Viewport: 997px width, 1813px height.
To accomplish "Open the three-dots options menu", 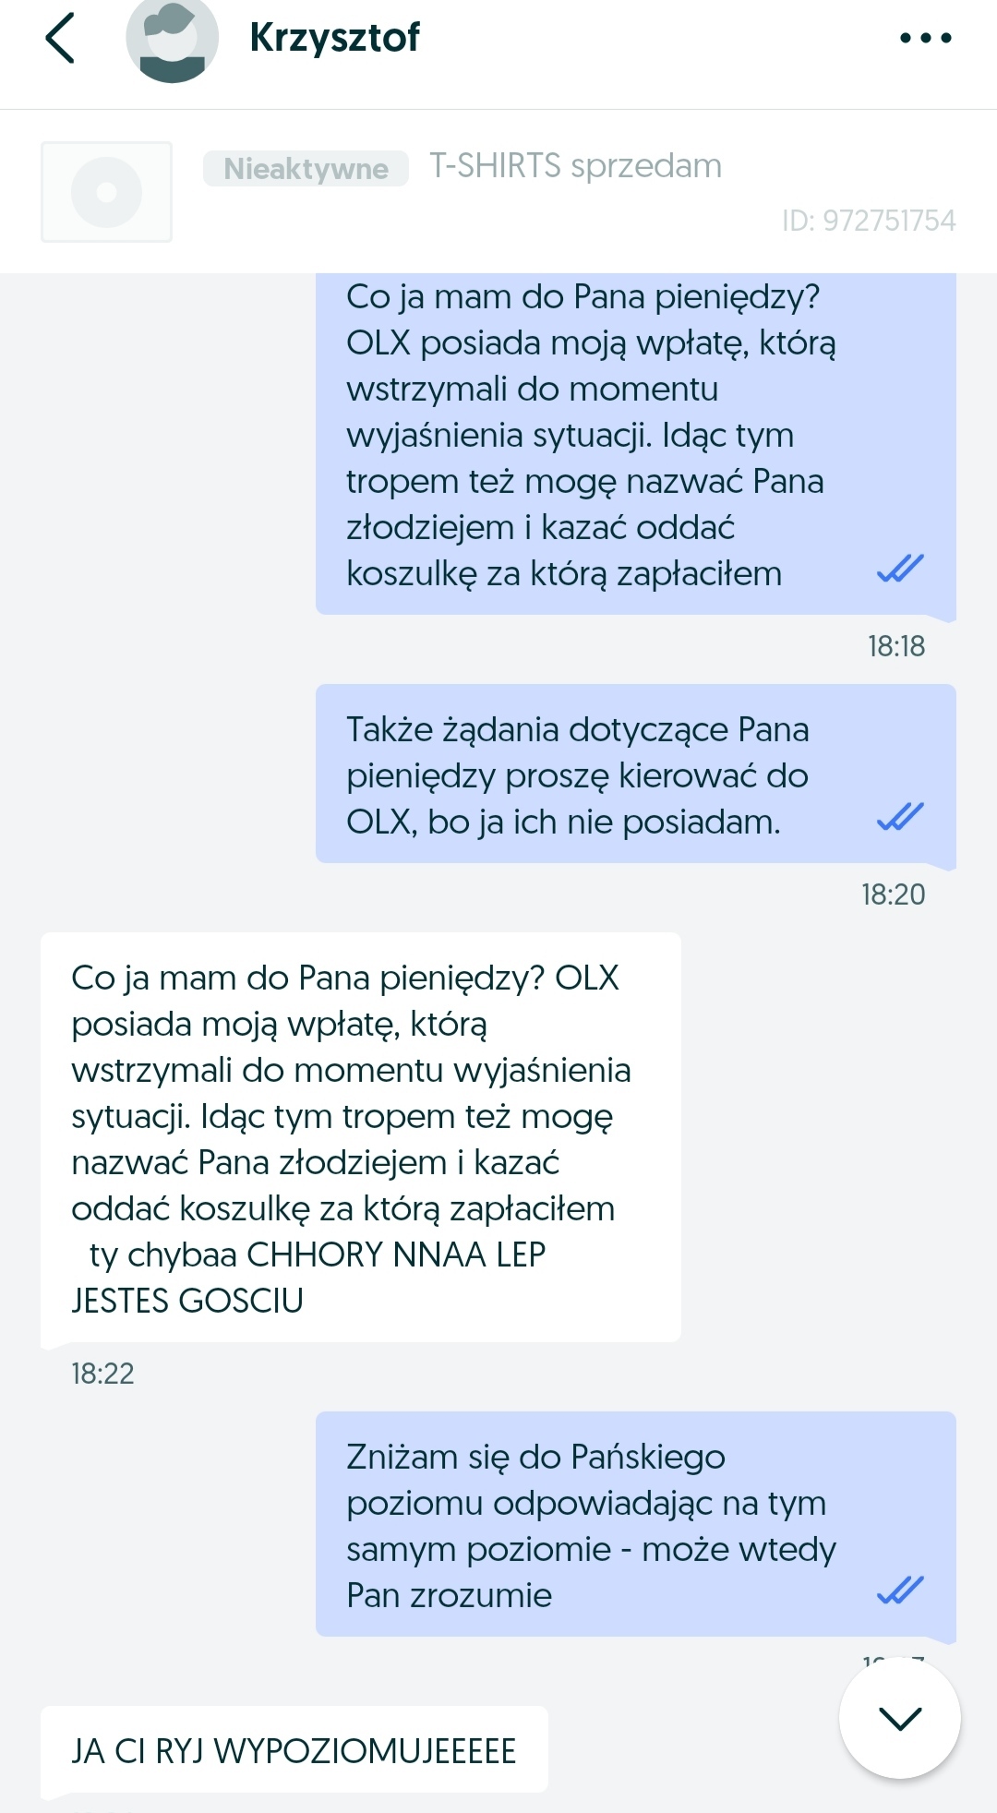I will tap(925, 38).
